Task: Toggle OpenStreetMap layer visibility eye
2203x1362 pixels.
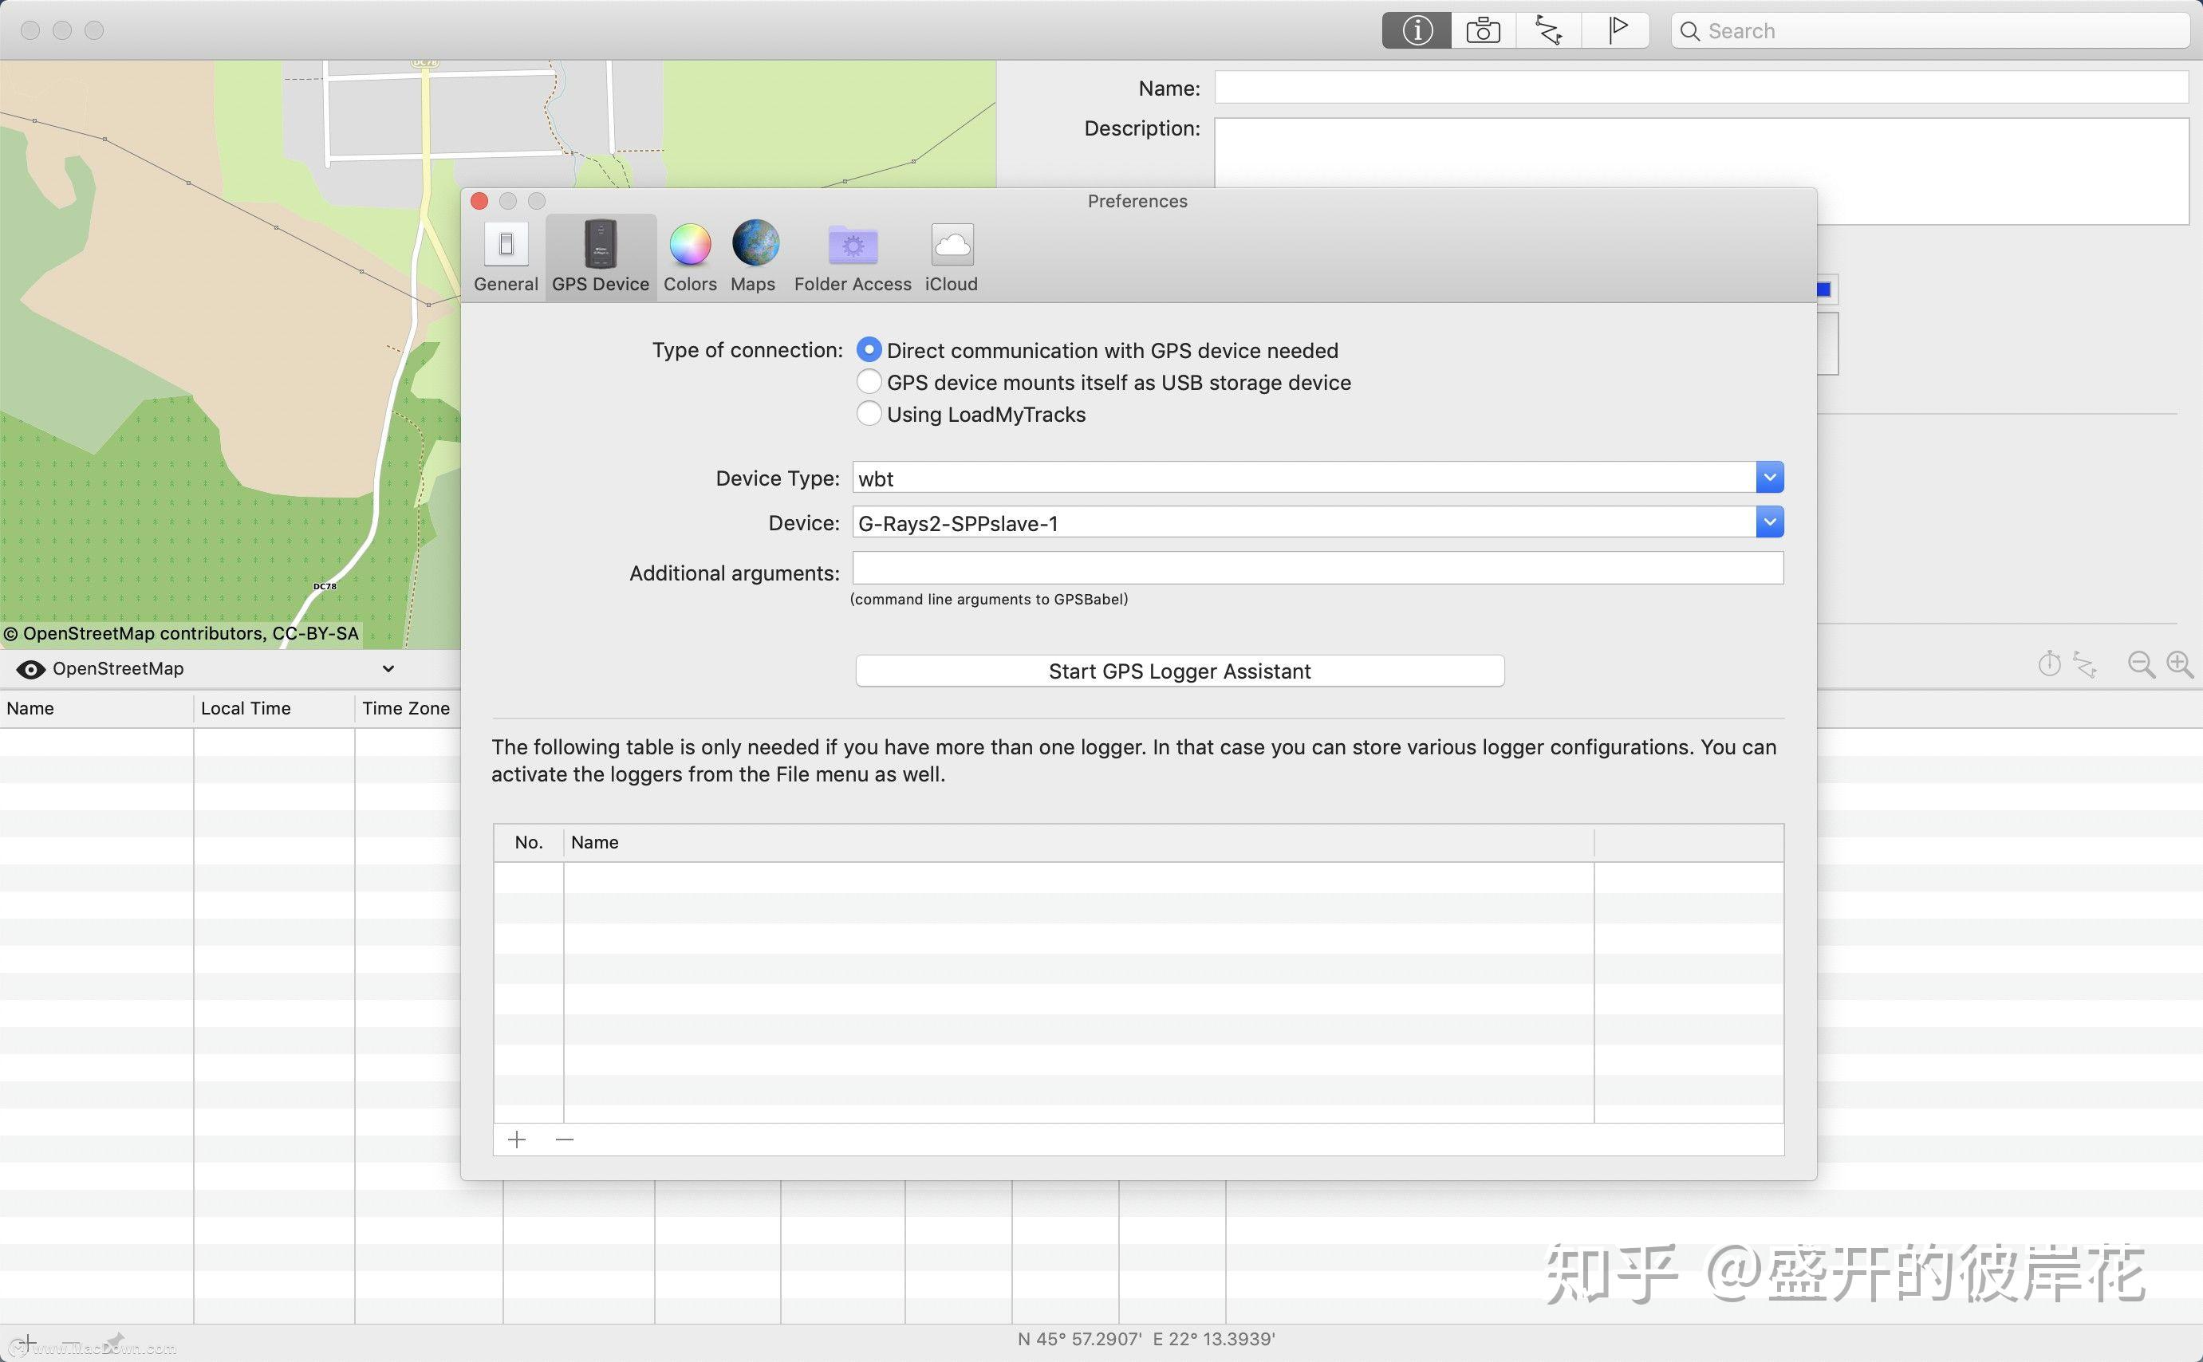Action: [x=30, y=668]
